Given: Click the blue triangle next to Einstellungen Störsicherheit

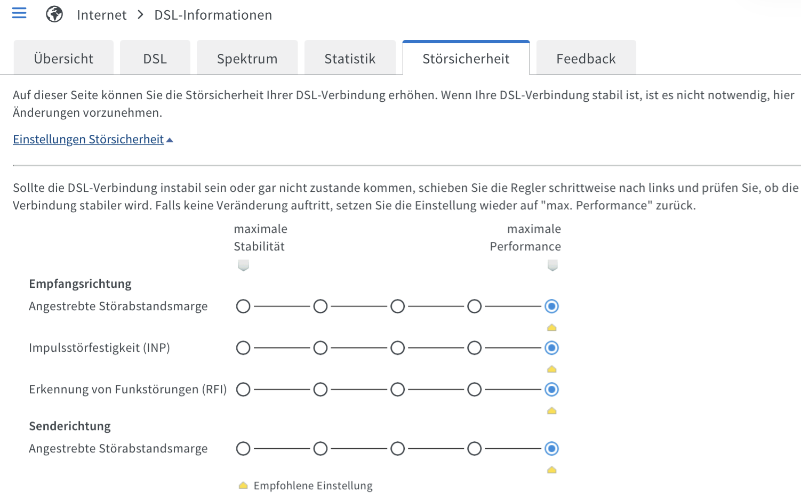Looking at the screenshot, I should click(x=170, y=140).
